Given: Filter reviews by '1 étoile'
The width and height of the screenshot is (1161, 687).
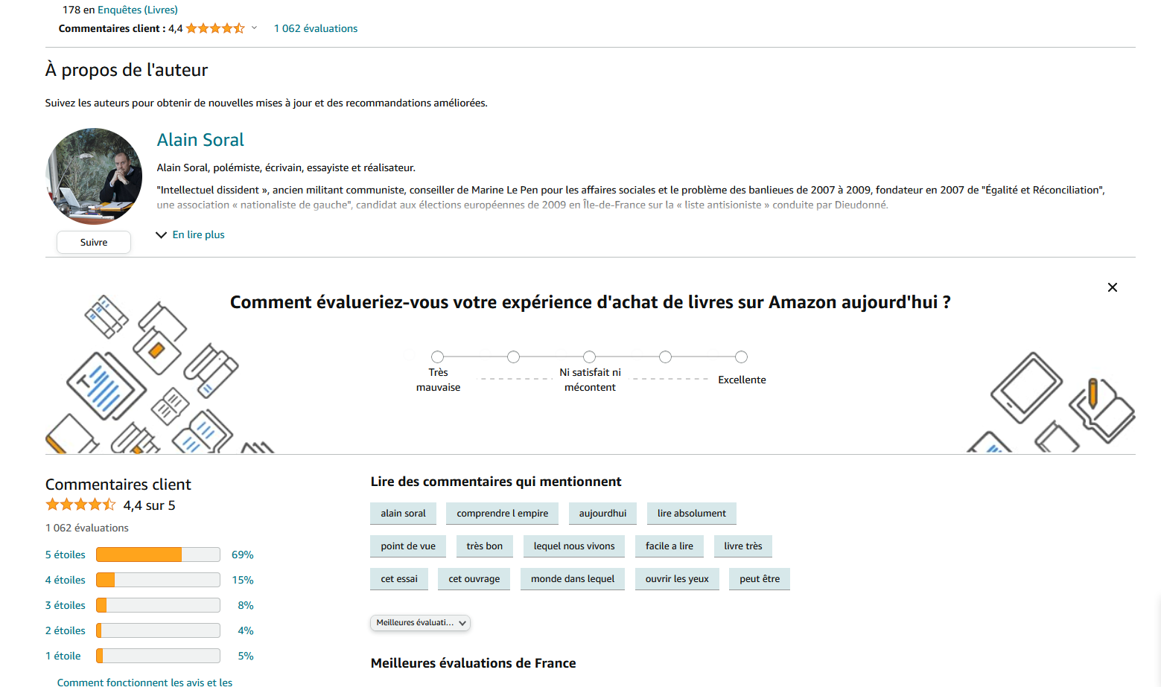Looking at the screenshot, I should coord(149,656).
